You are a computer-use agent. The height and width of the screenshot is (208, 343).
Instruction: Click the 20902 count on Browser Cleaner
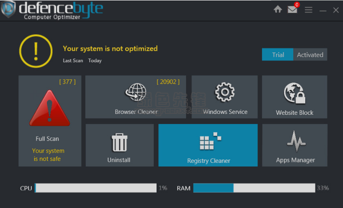tap(168, 82)
